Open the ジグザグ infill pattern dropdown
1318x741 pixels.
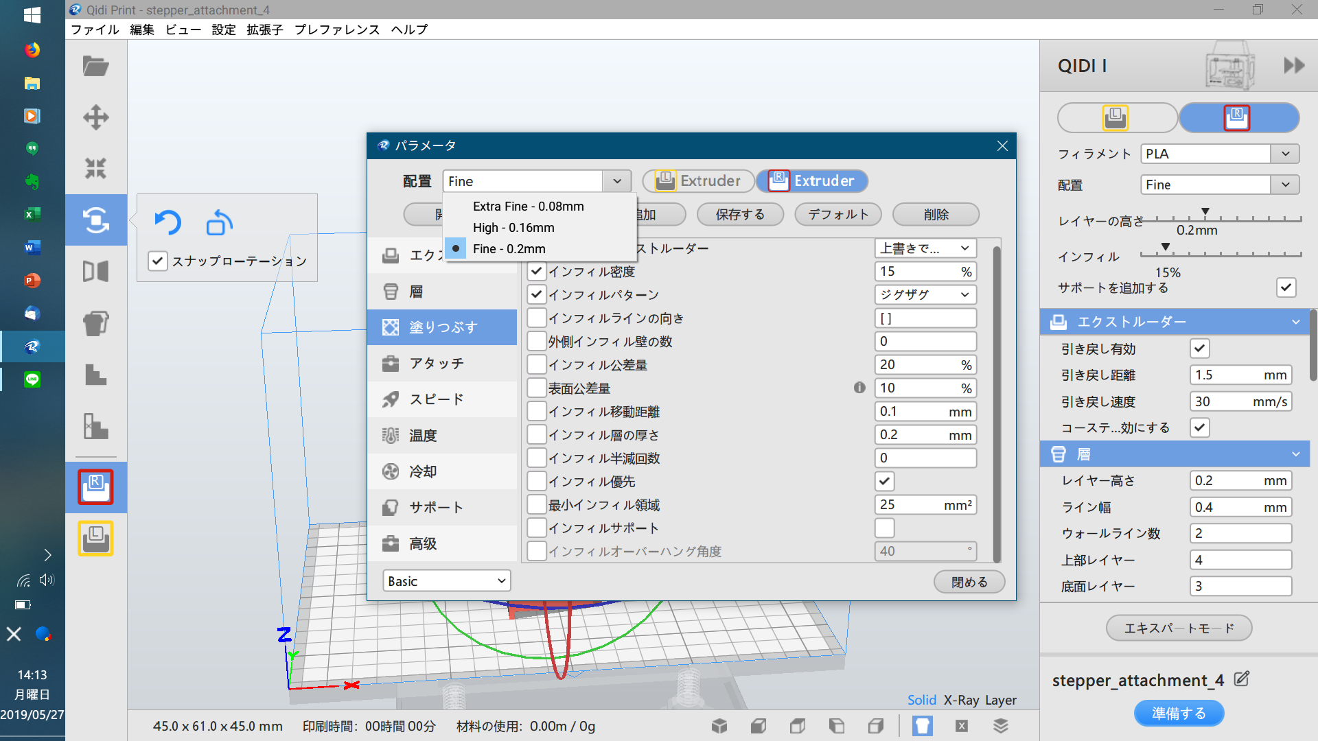pos(925,295)
